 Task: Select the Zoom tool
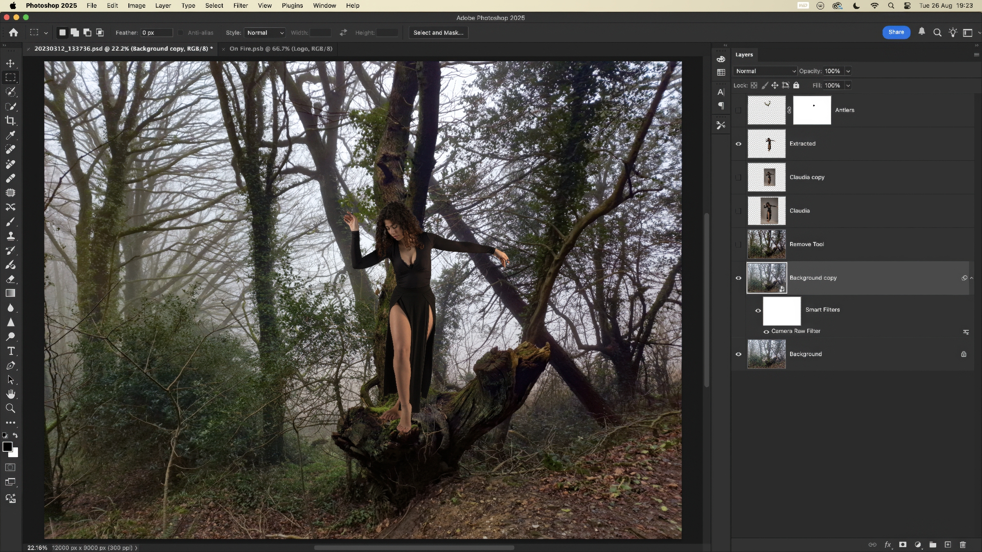coord(11,408)
